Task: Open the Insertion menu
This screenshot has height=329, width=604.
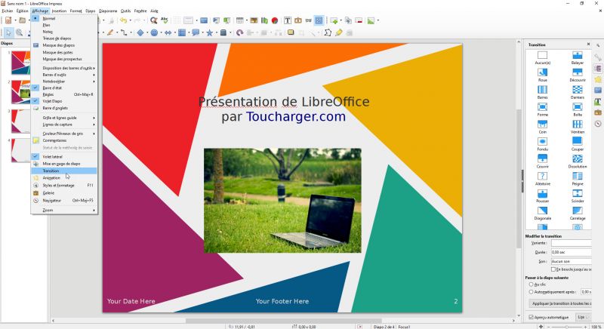Action: 59,11
